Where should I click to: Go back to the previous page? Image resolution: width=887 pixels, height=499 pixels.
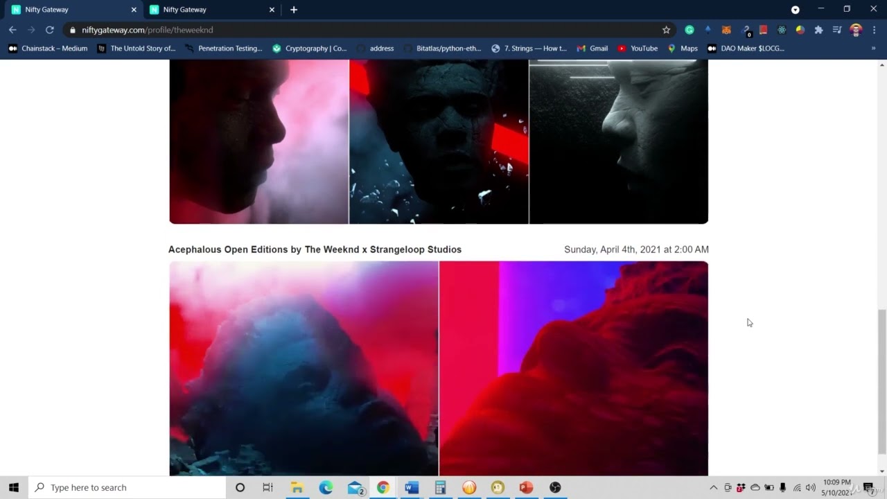12,30
